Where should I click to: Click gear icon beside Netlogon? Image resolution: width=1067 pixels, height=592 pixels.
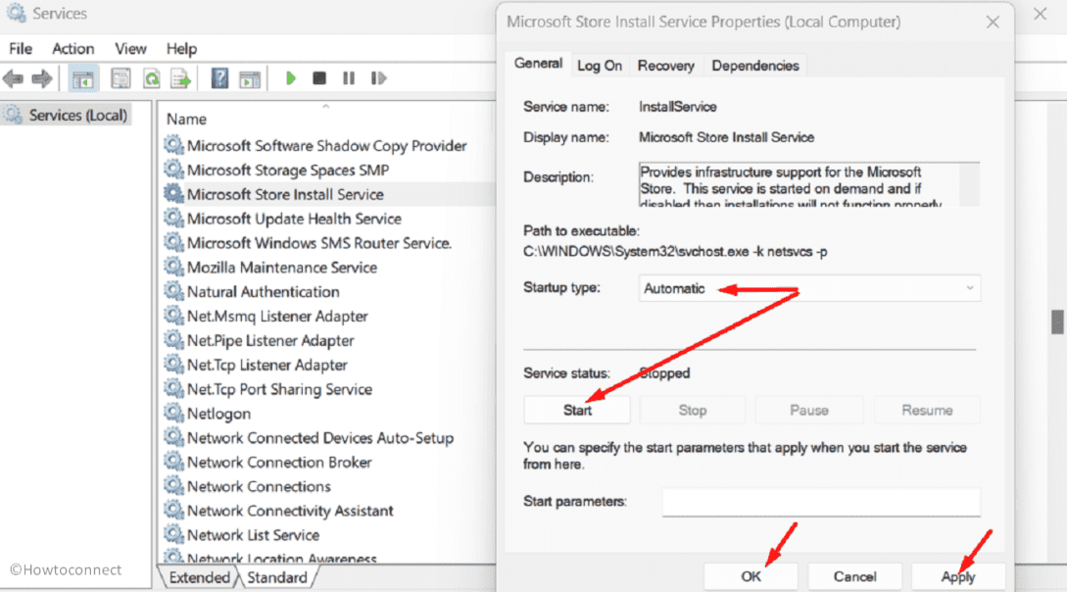(173, 413)
